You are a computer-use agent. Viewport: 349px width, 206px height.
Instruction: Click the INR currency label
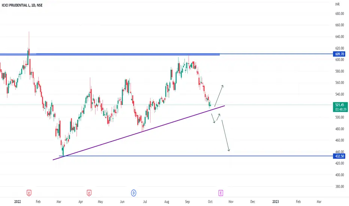tap(337, 4)
